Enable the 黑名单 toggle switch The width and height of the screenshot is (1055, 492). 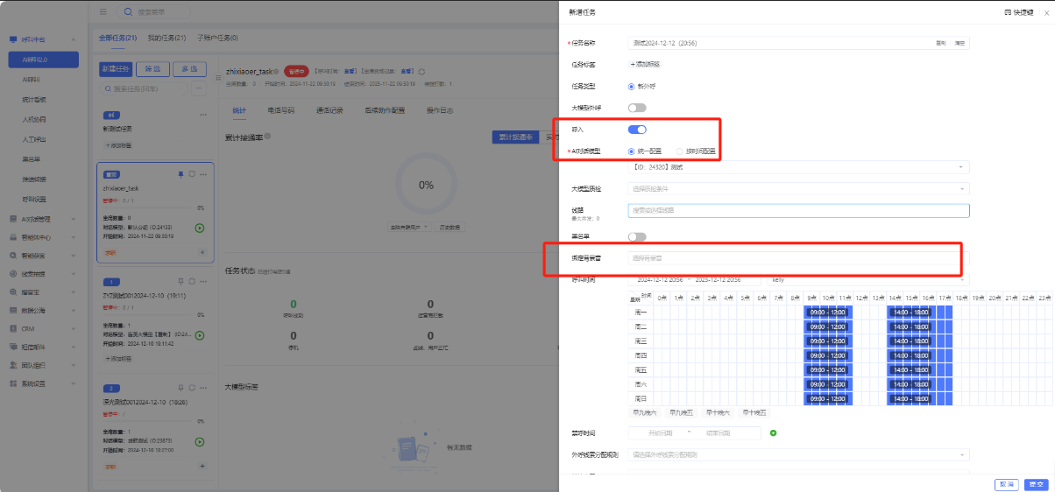point(637,236)
